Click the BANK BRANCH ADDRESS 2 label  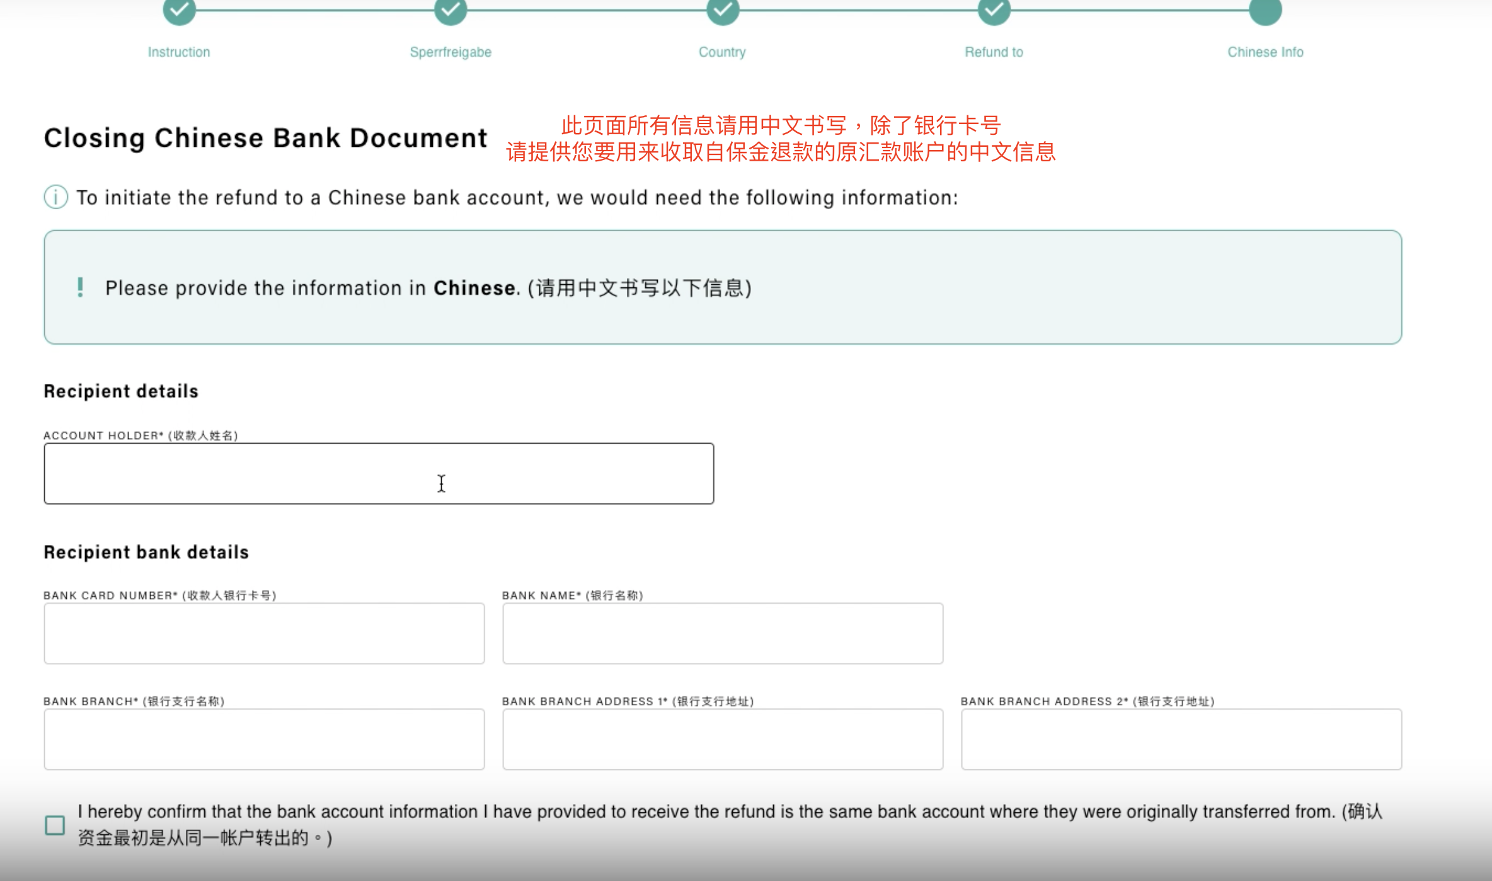click(1087, 701)
